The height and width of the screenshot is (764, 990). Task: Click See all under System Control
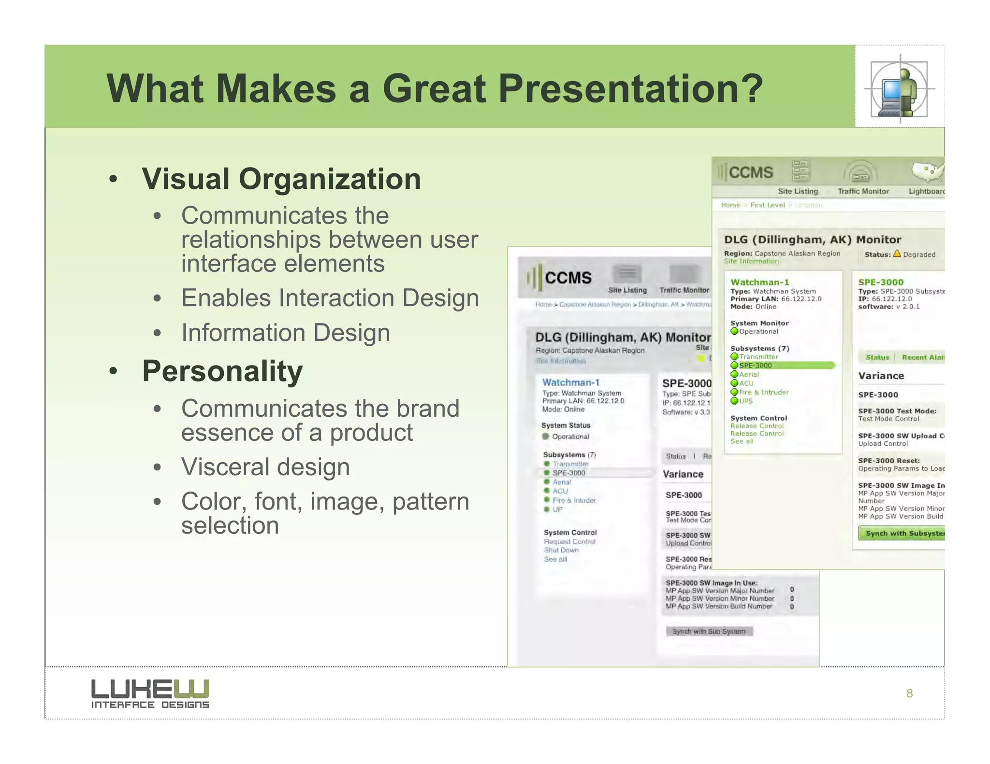click(742, 441)
